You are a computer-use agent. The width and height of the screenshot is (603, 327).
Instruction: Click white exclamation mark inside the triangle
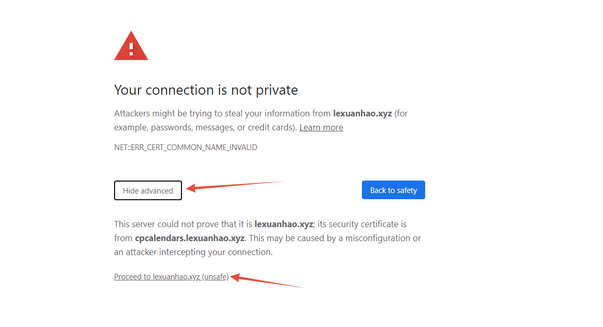[x=131, y=49]
